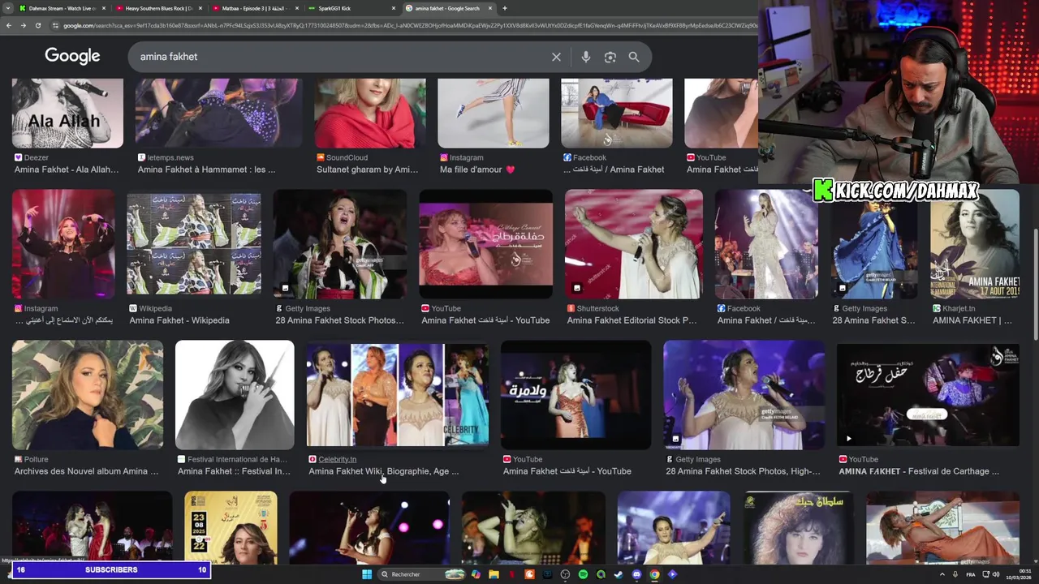The height and width of the screenshot is (584, 1039).
Task: Start voice search with the microphone icon
Action: (x=585, y=57)
